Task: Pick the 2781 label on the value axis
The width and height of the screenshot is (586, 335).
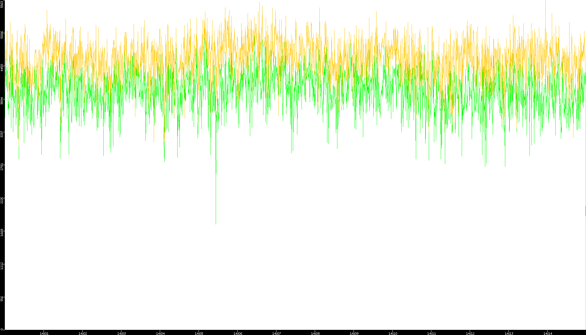Action: click(2, 167)
